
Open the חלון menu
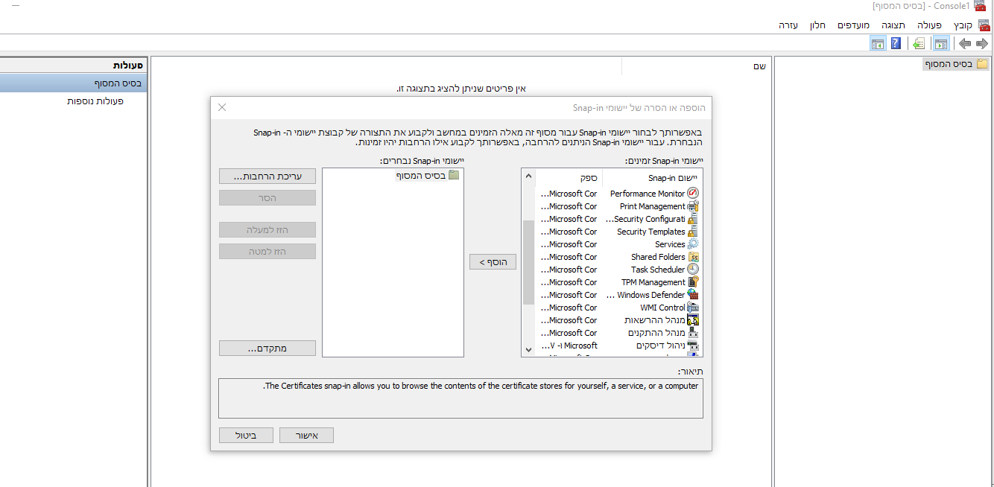click(817, 25)
